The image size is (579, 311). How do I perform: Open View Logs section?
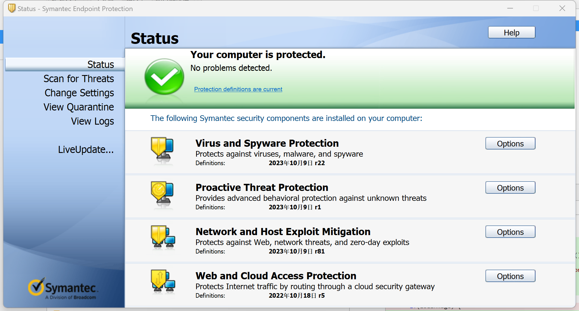pos(92,121)
